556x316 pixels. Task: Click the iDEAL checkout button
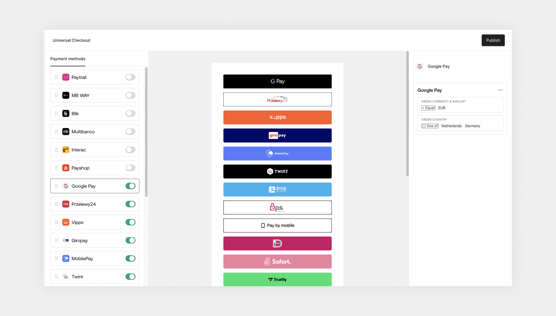tap(277, 243)
